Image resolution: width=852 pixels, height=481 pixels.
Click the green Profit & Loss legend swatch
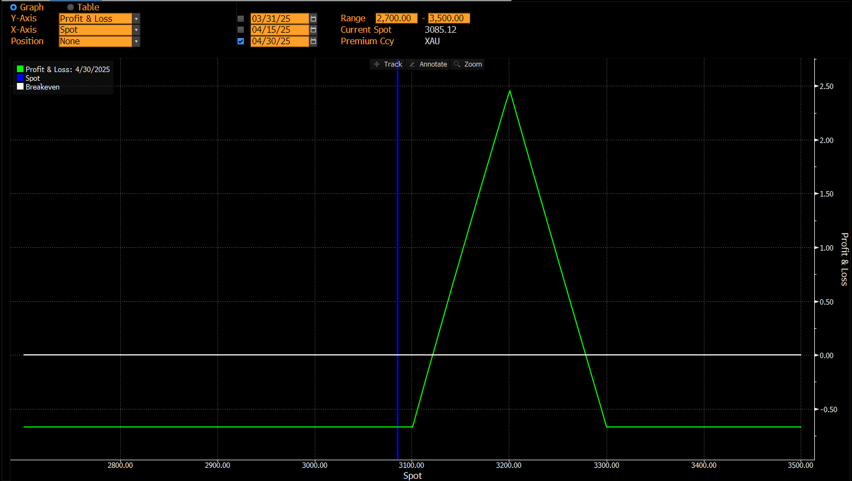[x=20, y=69]
